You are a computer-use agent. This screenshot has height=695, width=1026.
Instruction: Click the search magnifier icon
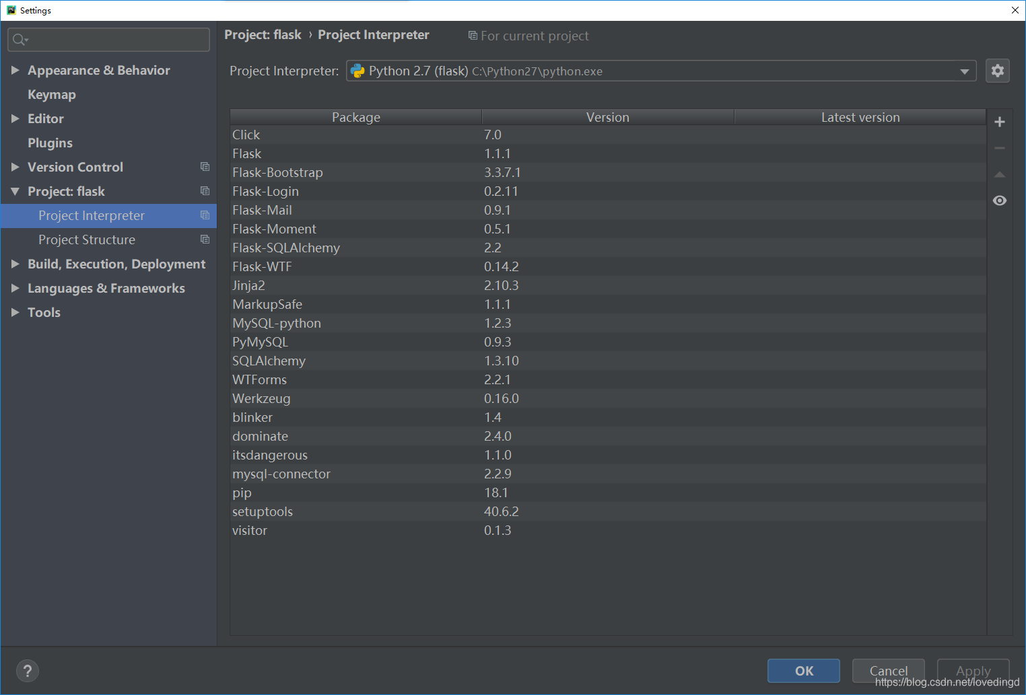pos(20,40)
